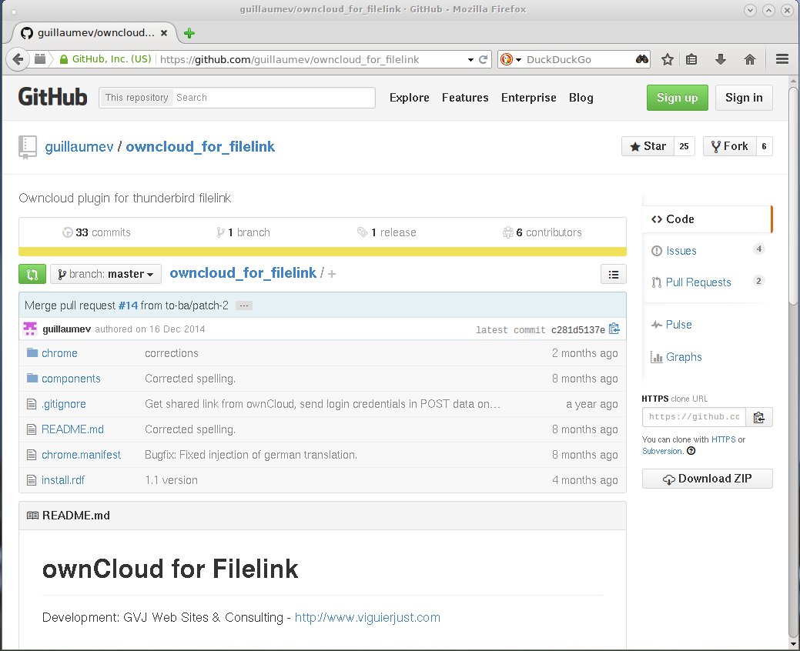Show bookmarks list icon in toolbar
The height and width of the screenshot is (651, 800).
691,59
